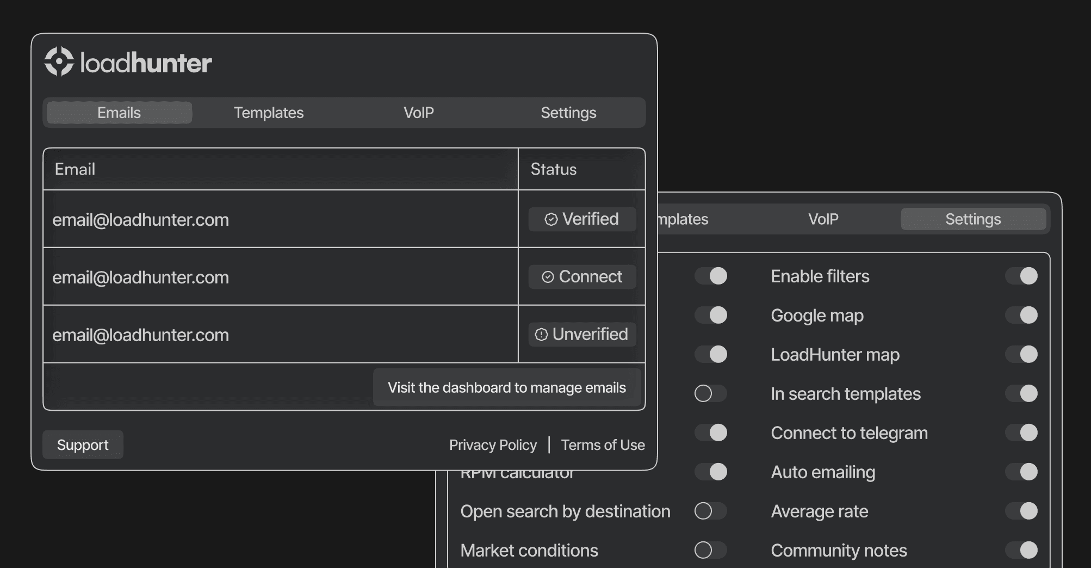This screenshot has height=568, width=1091.
Task: Click the Unverified warning icon
Action: coord(541,335)
